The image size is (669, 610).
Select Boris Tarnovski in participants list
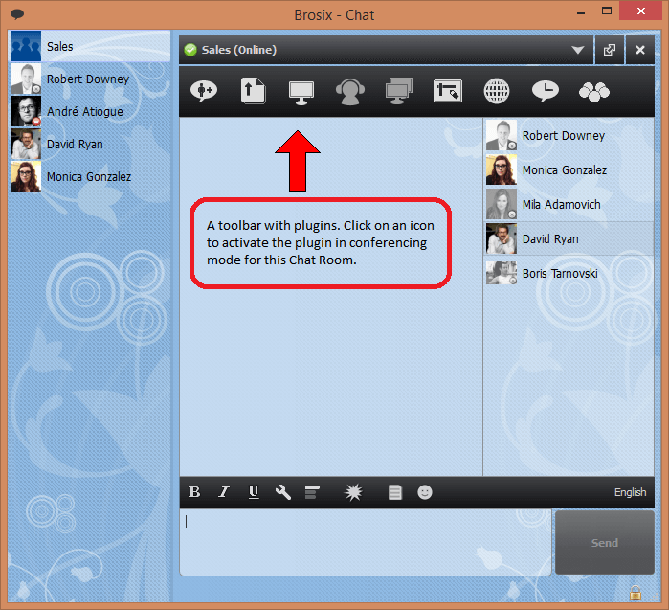(569, 273)
